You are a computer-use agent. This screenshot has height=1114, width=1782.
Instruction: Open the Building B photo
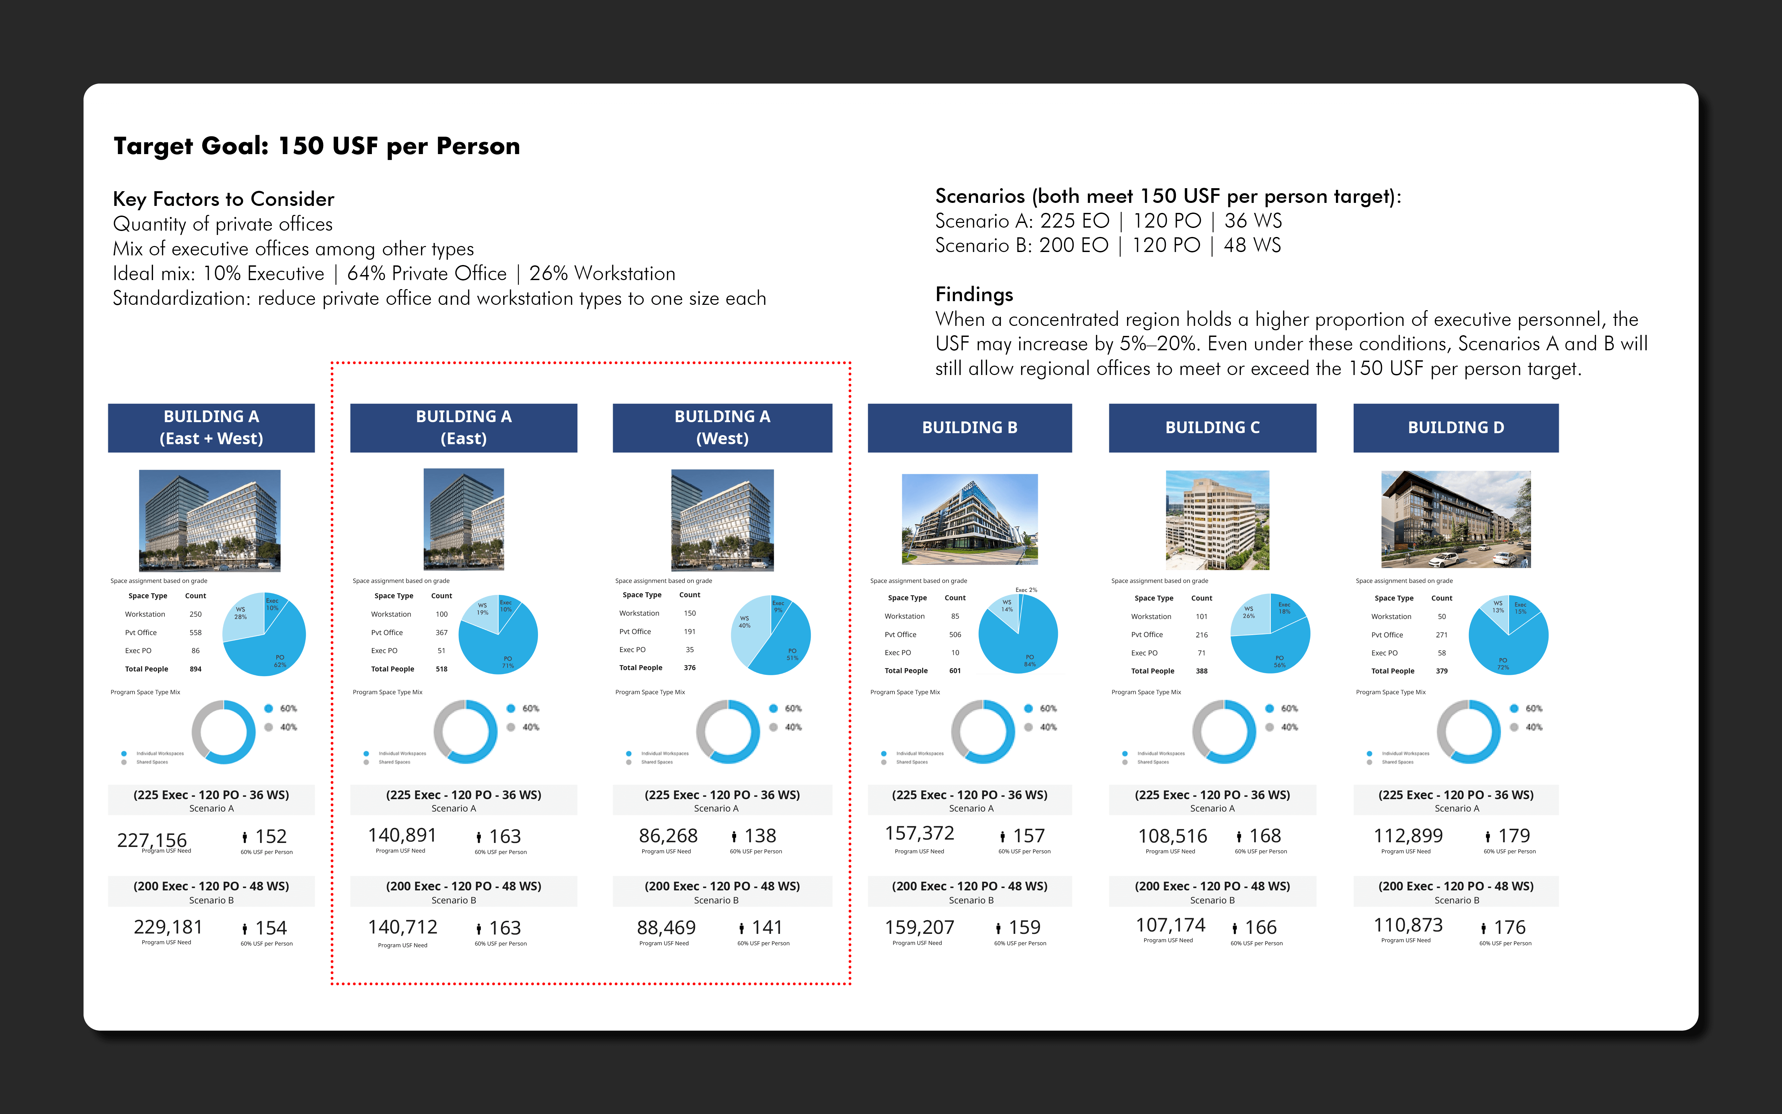[x=970, y=519]
